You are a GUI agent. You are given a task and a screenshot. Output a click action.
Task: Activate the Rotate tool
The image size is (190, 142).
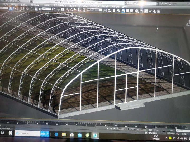pos(32,9)
